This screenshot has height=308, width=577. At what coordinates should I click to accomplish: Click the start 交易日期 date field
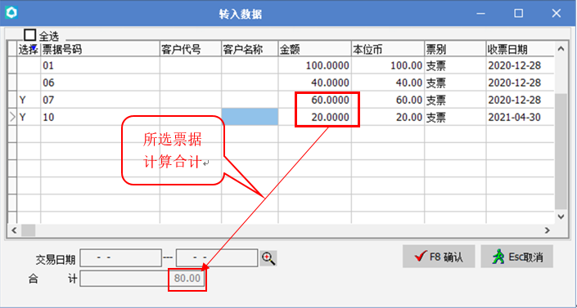[x=120, y=257]
